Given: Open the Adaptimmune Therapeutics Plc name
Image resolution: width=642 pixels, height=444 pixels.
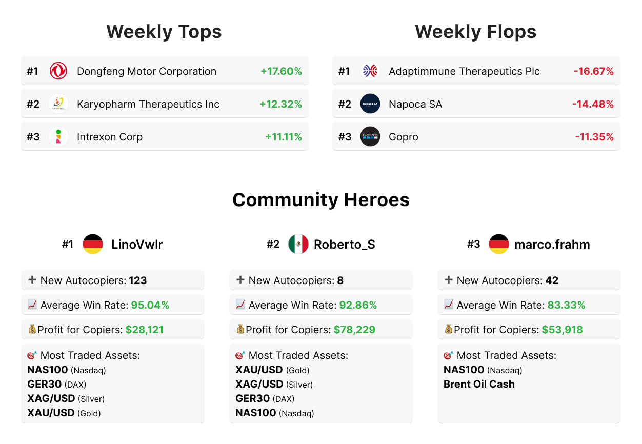Looking at the screenshot, I should [464, 71].
